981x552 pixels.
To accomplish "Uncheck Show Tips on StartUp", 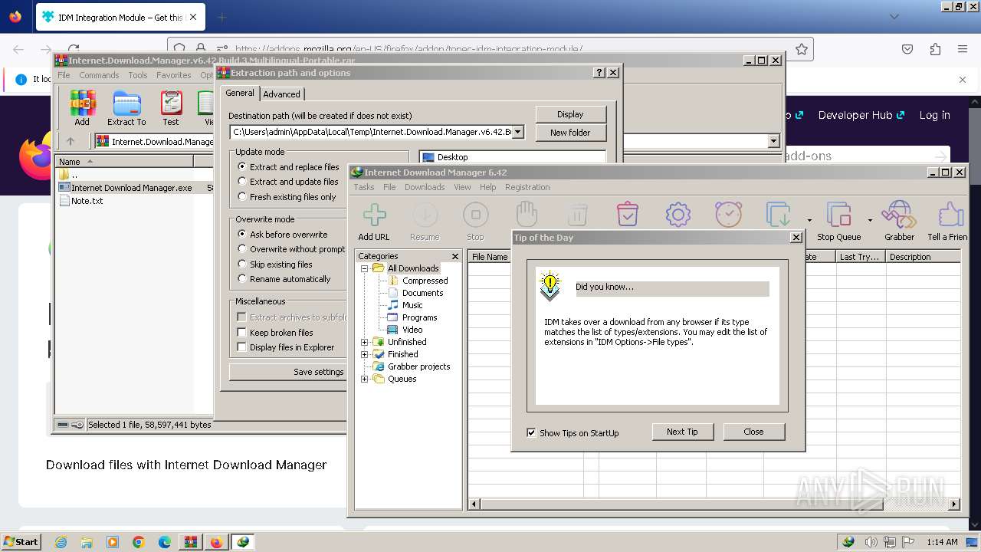I will tap(531, 433).
